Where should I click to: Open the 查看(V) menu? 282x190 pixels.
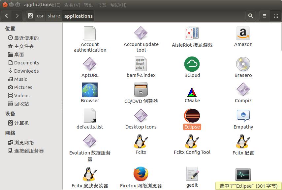72,5
